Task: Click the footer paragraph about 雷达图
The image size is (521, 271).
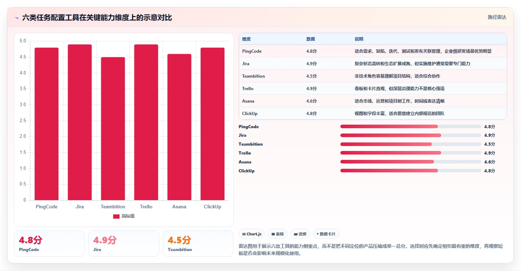Action: pos(371,250)
